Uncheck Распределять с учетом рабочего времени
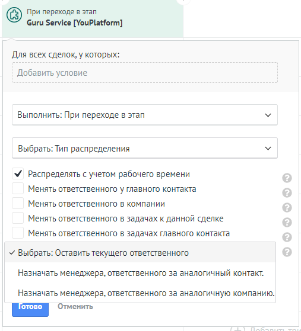Viewport: 301px width, 331px height. coord(18,173)
